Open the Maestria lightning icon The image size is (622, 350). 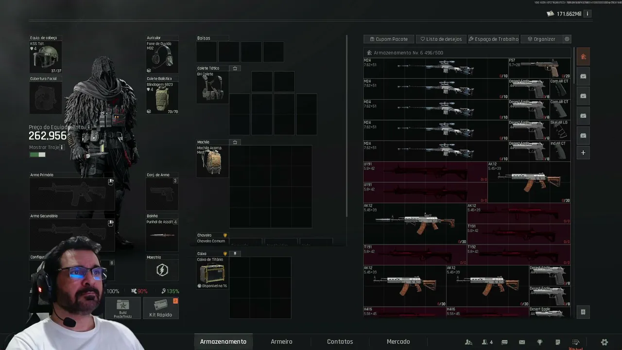(x=162, y=270)
